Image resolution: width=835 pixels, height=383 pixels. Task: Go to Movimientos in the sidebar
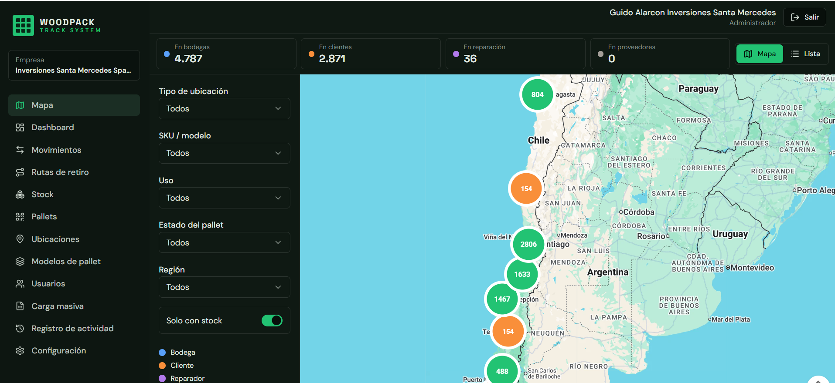pos(74,150)
